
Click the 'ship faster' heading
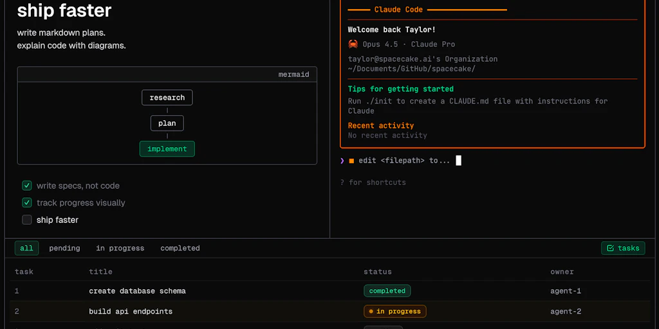[64, 10]
